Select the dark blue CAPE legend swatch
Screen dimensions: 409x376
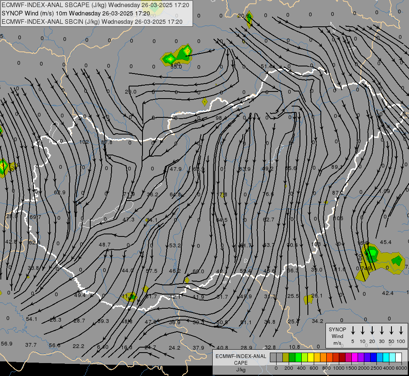pyautogui.click(x=373, y=358)
